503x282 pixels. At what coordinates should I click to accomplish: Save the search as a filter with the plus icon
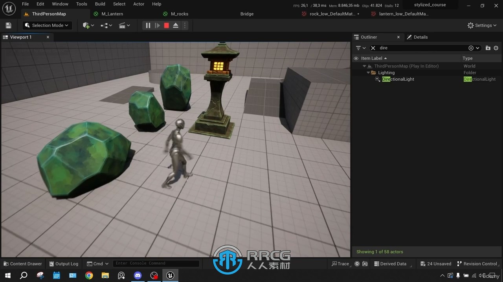471,48
